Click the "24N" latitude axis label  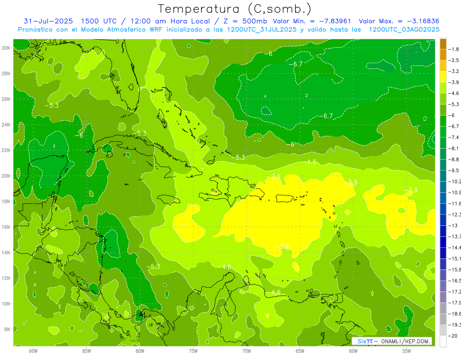click(x=6, y=125)
